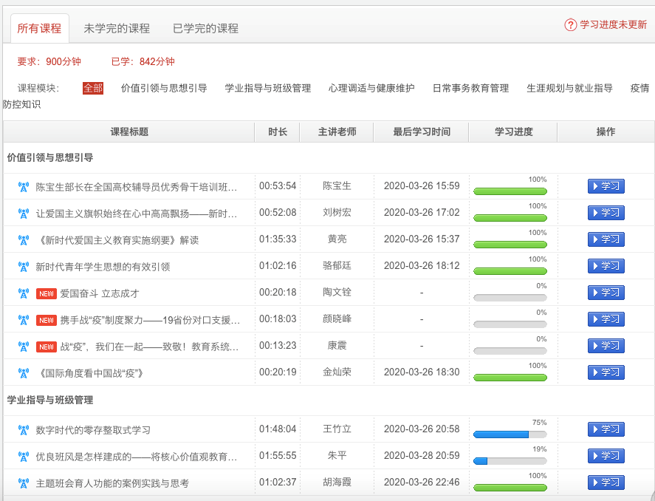Viewport: 655px width, 501px height.
Task: Filter by 价值引领与思想引导 module
Action: pyautogui.click(x=164, y=88)
